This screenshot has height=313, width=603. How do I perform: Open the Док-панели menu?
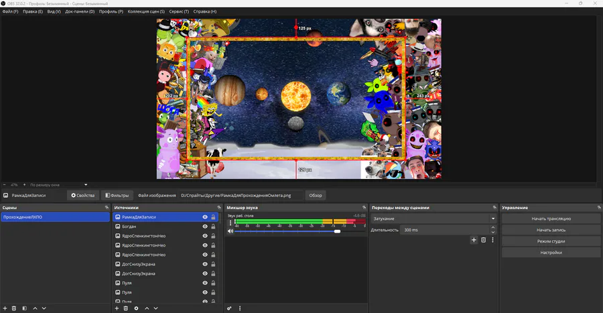[80, 11]
